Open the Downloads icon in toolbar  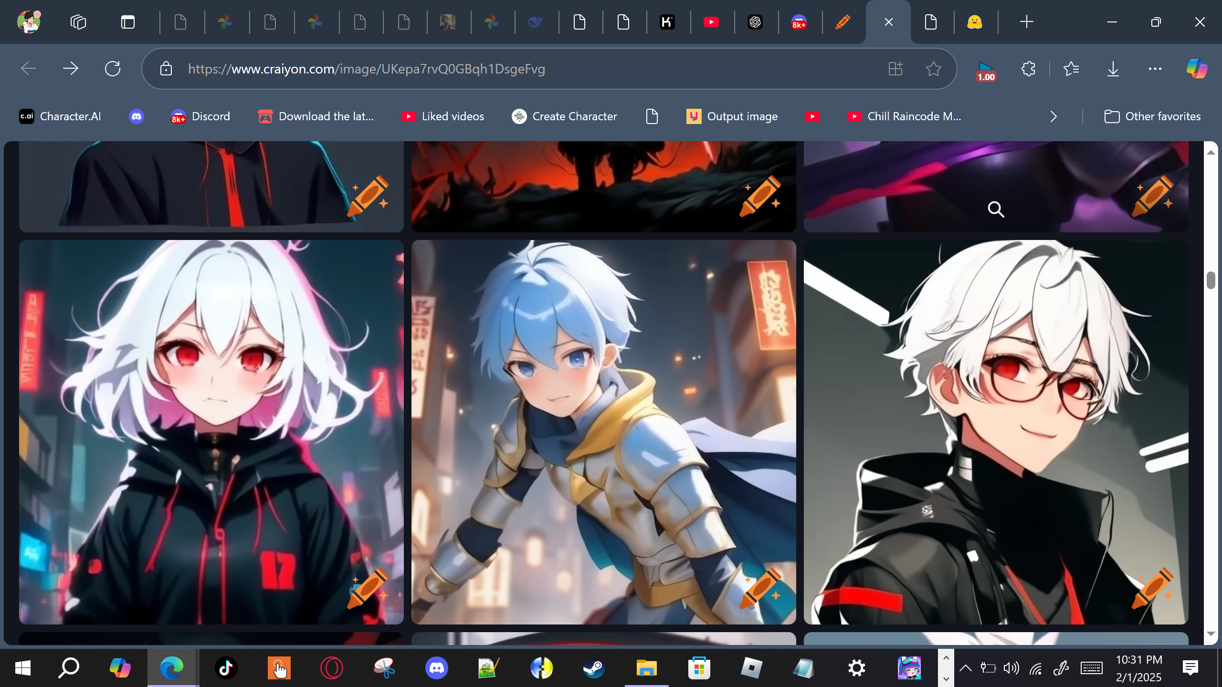[x=1113, y=69]
